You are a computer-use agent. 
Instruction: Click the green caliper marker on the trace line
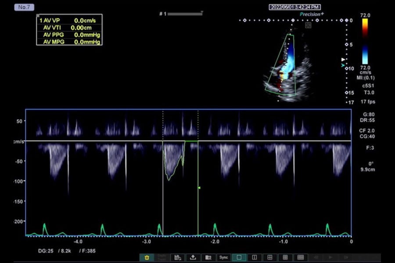pyautogui.click(x=199, y=188)
